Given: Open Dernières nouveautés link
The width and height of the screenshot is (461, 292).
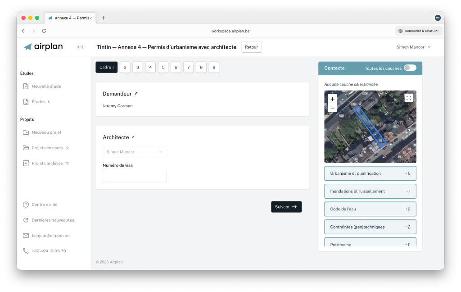Looking at the screenshot, I should pyautogui.click(x=53, y=220).
